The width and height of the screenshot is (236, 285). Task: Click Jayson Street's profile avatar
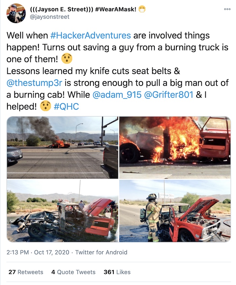coord(16,13)
